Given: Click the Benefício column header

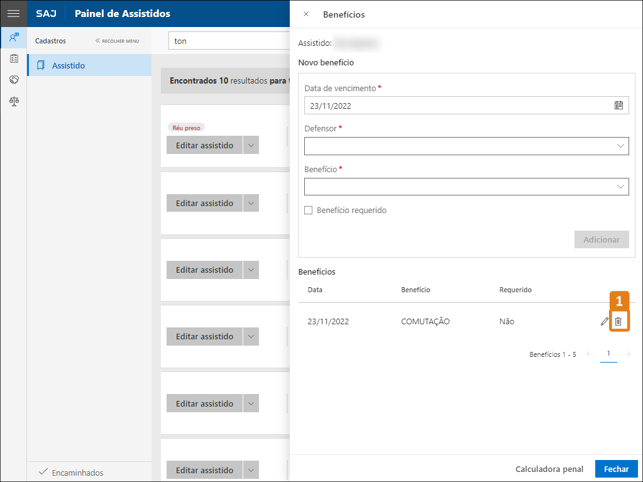Looking at the screenshot, I should (415, 290).
